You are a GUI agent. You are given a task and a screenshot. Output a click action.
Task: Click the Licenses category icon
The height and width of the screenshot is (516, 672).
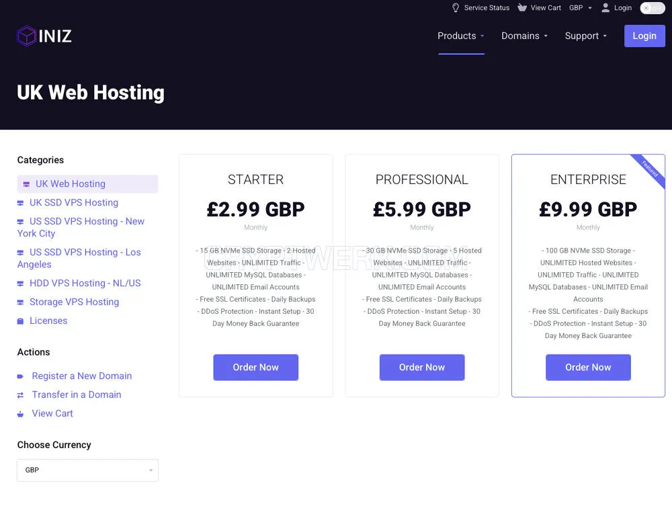[x=20, y=321]
